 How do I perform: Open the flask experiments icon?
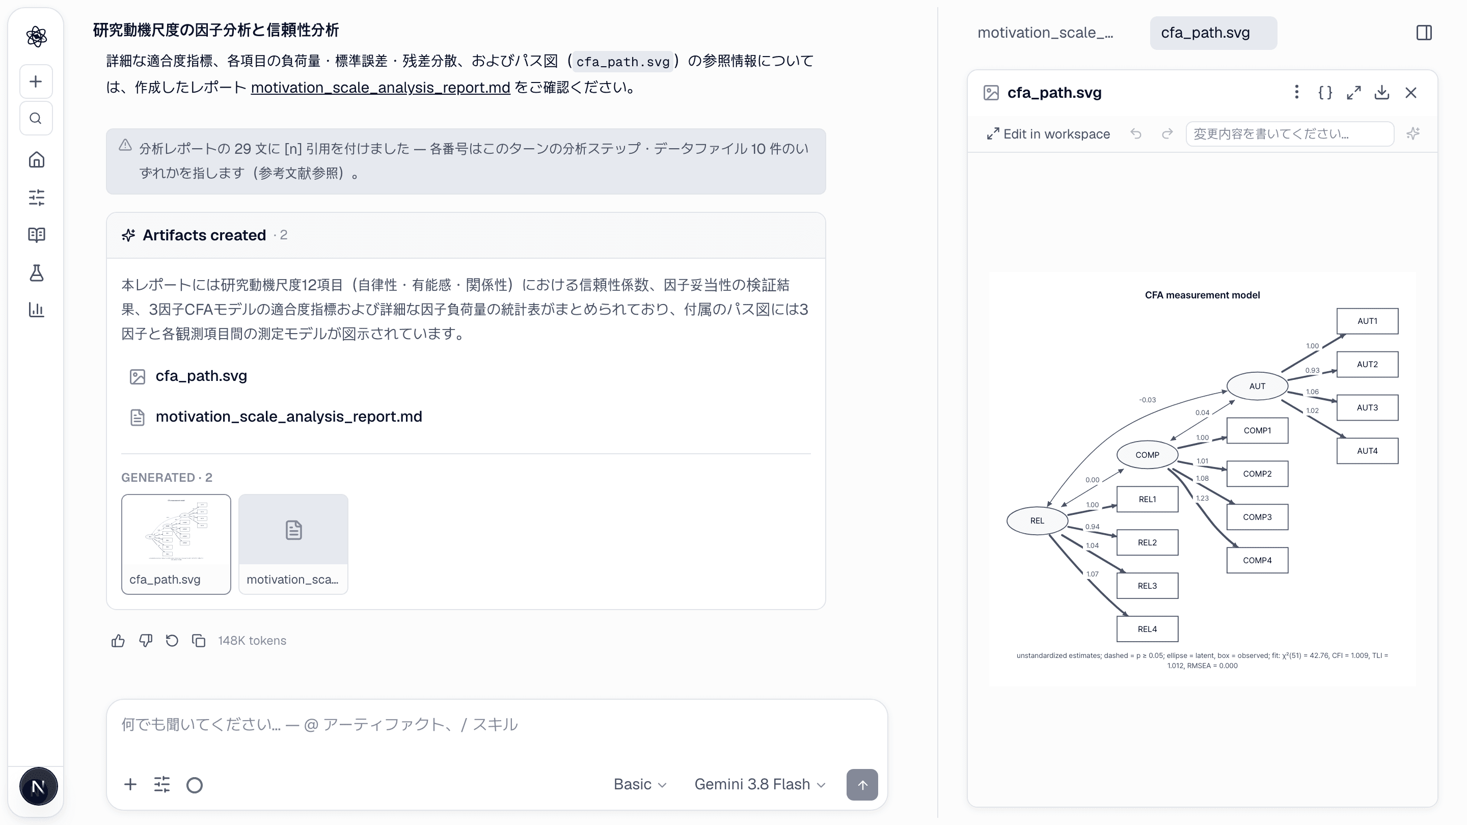pyautogui.click(x=37, y=273)
